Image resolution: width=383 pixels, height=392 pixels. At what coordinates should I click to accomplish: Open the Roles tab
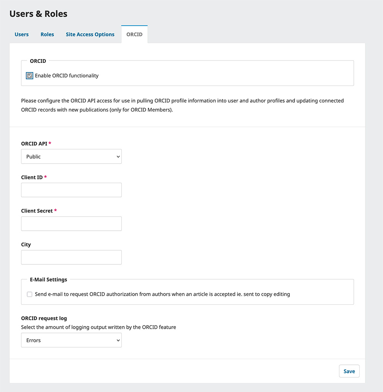[x=47, y=34]
